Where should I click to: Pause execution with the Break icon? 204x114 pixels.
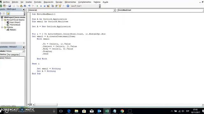point(41,6)
